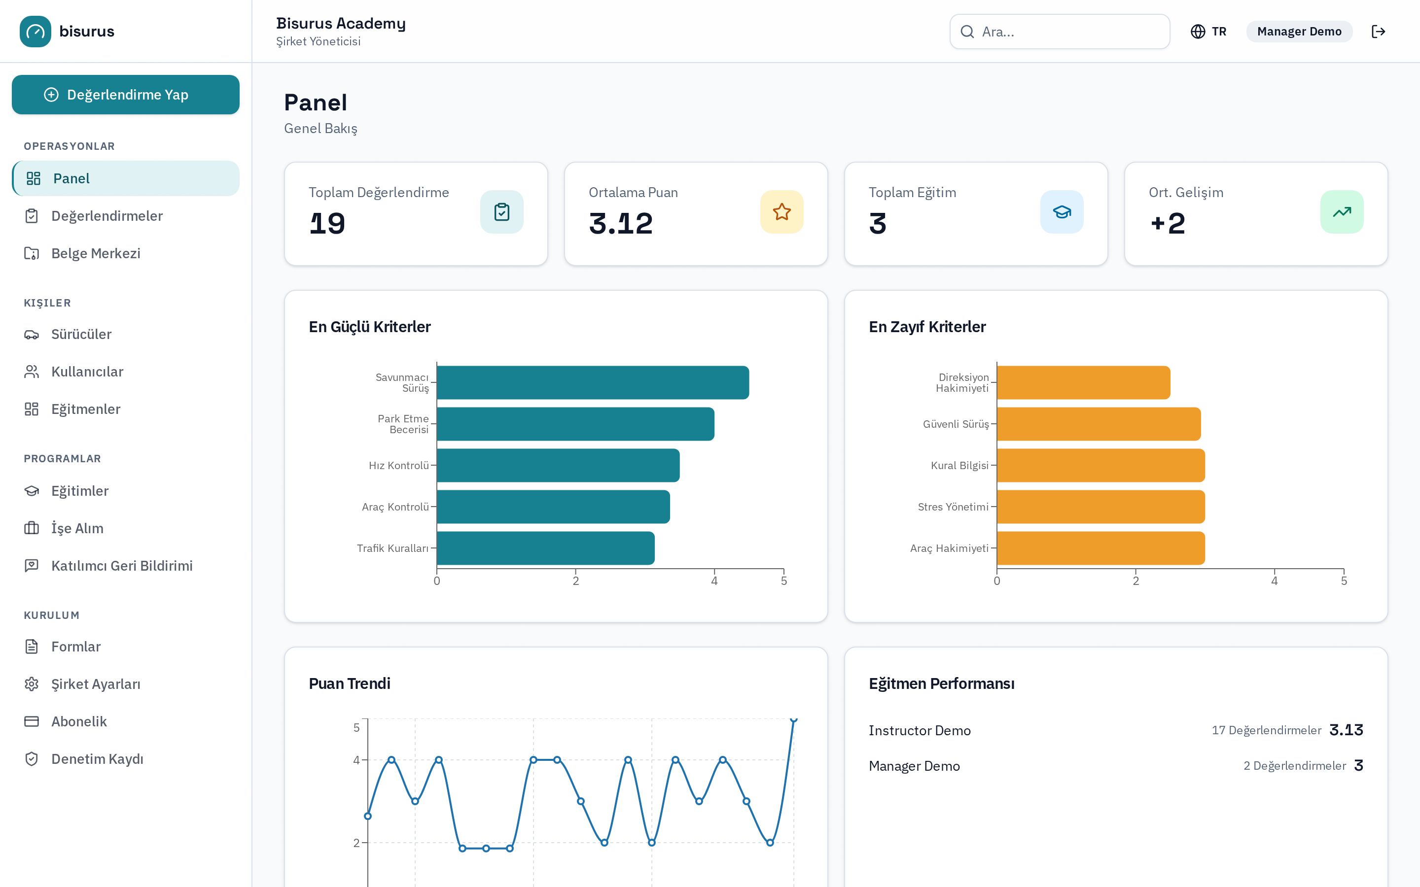Click the Instructor Demo performance row name
The height and width of the screenshot is (887, 1420).
[920, 730]
